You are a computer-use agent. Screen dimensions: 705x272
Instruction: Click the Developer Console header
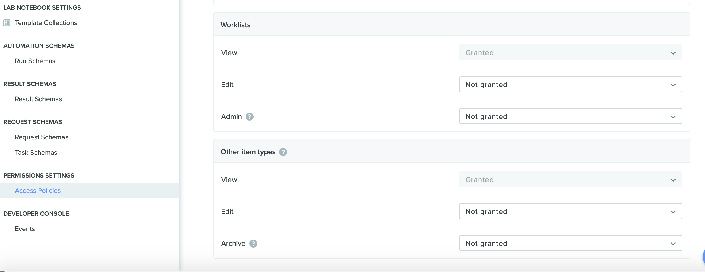pos(36,214)
